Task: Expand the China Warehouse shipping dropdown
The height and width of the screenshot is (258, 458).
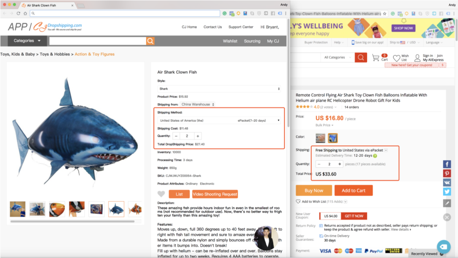Action: [198, 104]
